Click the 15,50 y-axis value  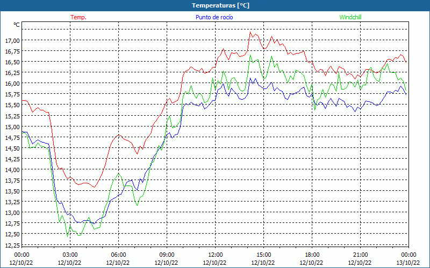(12, 105)
